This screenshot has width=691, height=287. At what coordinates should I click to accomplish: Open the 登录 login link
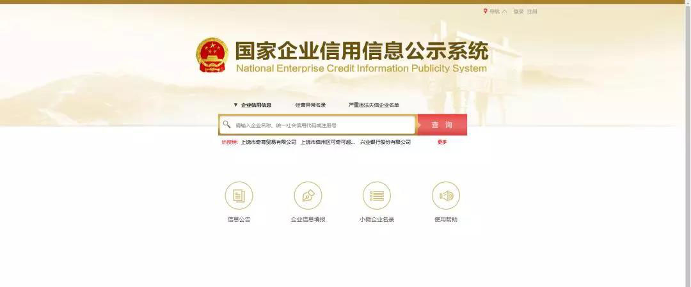tap(518, 12)
